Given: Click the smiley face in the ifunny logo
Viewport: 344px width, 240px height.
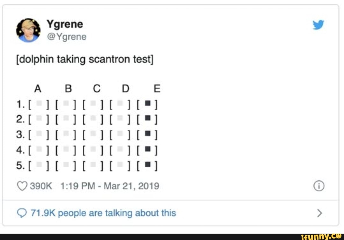Looking at the screenshot, I should point(339,236).
